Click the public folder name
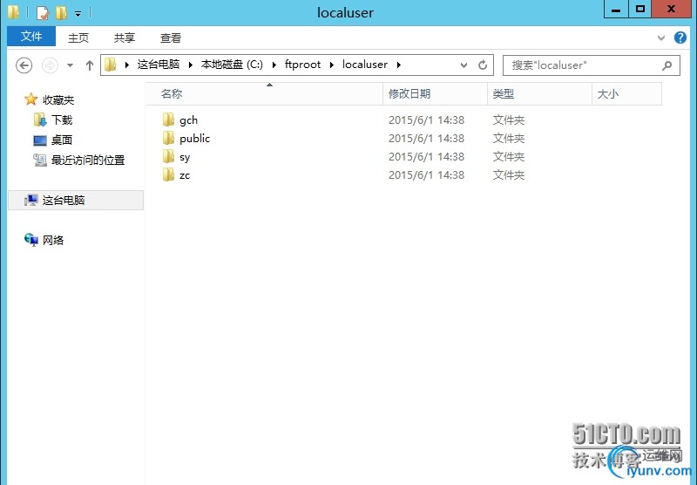This screenshot has width=697, height=485. tap(194, 139)
